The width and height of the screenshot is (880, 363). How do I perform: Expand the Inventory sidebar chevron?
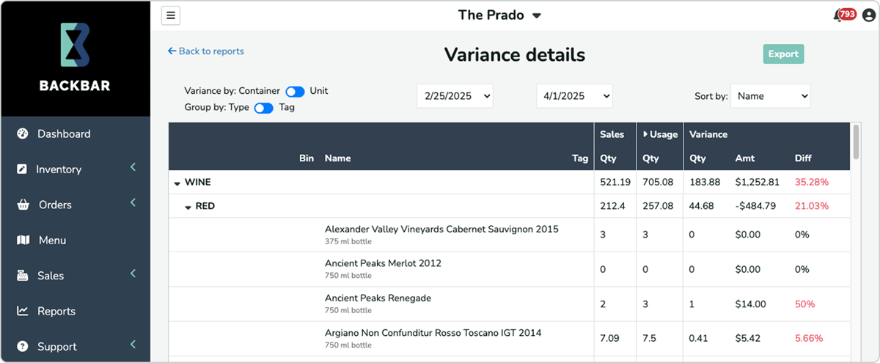pos(133,167)
